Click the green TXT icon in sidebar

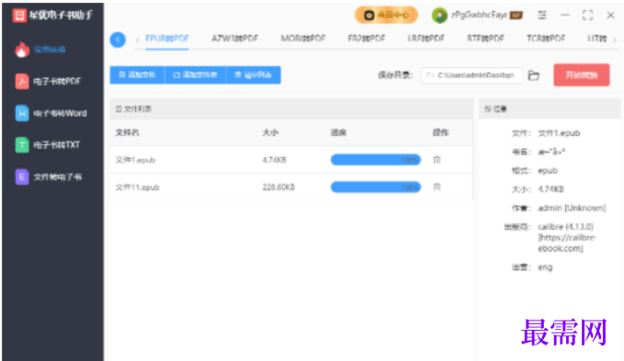[22, 145]
